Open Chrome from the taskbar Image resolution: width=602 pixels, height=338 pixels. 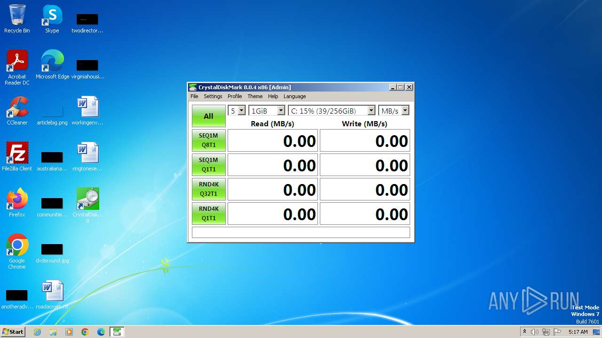(85, 332)
